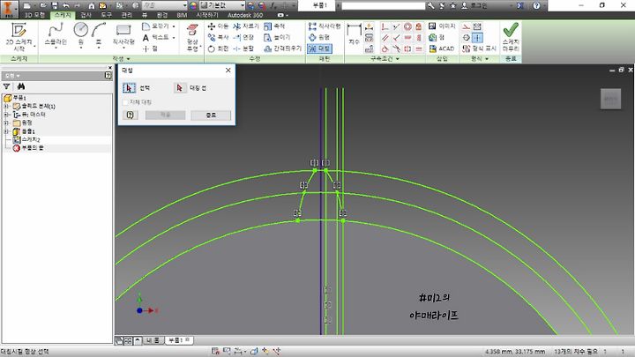
Task: Click the concentric constraint icon
Action: (407, 26)
